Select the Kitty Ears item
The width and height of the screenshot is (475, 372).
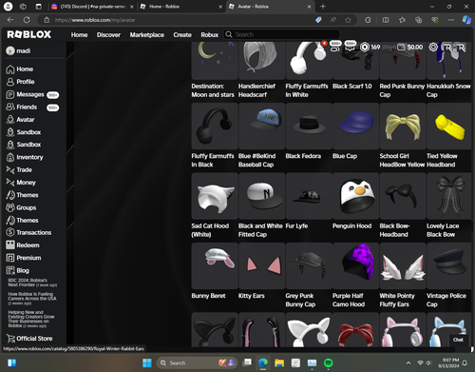(x=262, y=265)
